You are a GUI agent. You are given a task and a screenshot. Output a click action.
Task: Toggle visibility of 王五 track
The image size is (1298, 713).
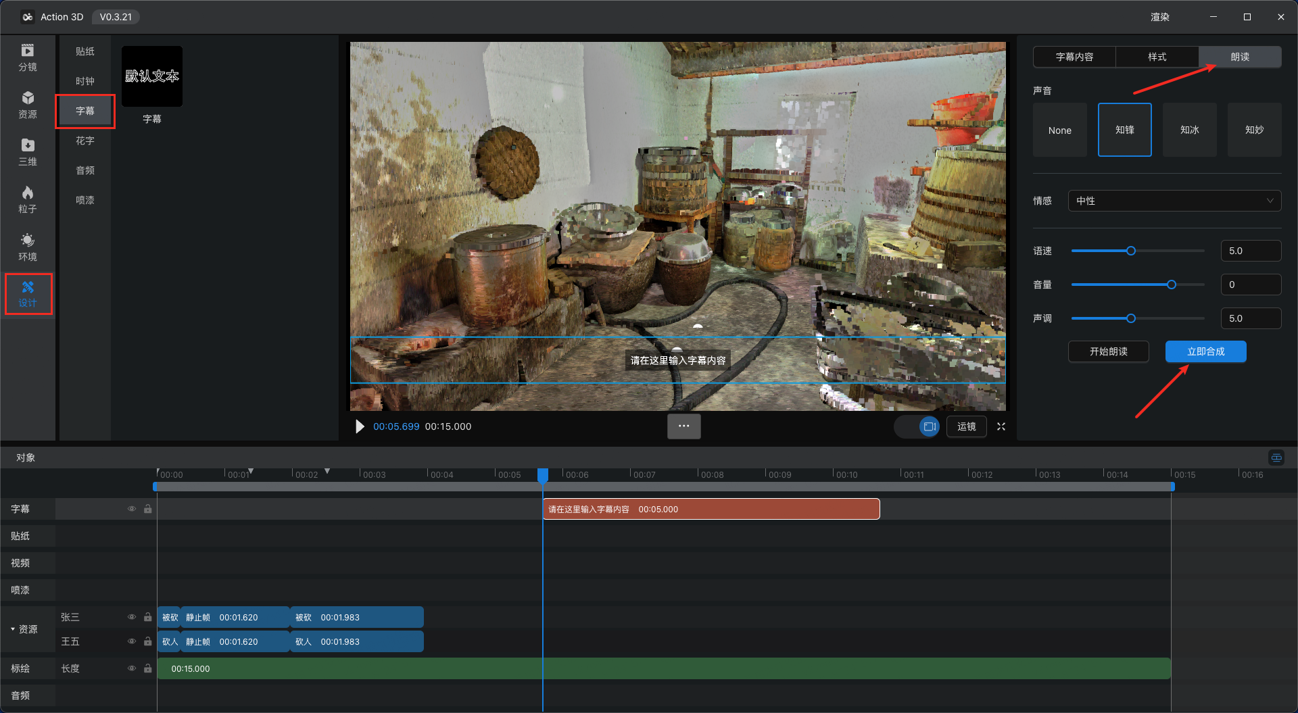coord(132,641)
